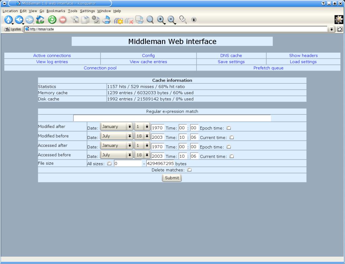This screenshot has height=264, width=345.
Task: Click the Paste icon in toolbar
Action: coord(96,20)
